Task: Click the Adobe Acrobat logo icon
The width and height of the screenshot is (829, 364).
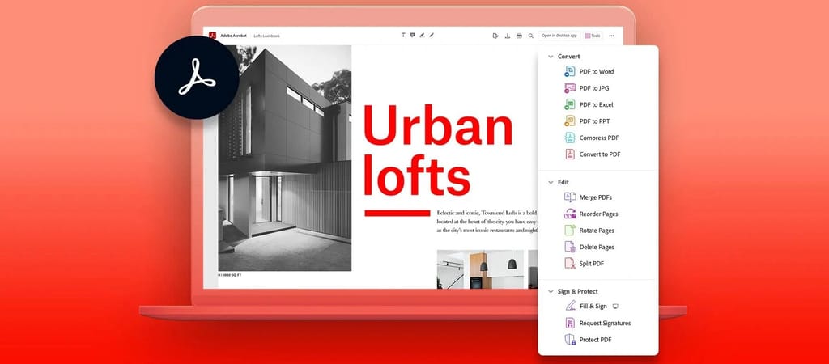Action: click(x=212, y=36)
